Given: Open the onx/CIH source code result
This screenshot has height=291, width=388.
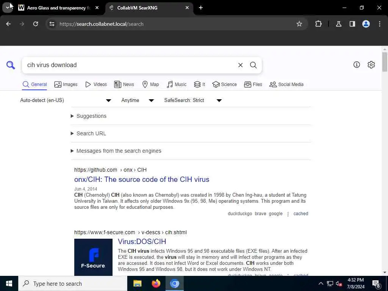Looking at the screenshot, I should pyautogui.click(x=142, y=179).
